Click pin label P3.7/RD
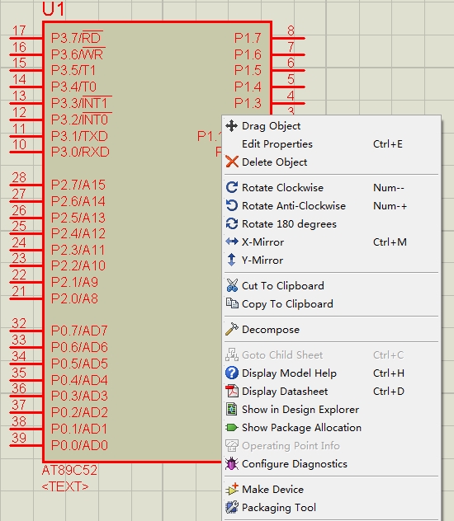This screenshot has height=521, width=454. pos(77,38)
